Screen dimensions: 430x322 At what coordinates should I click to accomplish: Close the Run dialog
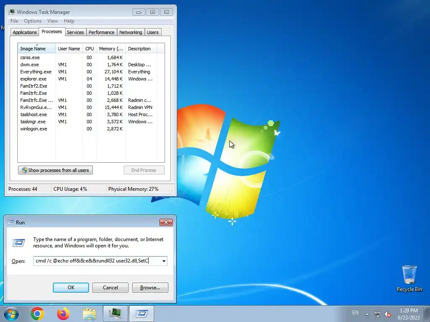166,222
